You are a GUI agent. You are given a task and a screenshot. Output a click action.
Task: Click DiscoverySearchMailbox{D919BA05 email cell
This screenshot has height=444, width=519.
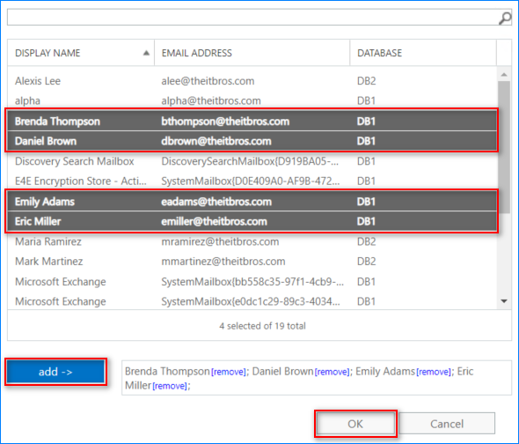250,161
